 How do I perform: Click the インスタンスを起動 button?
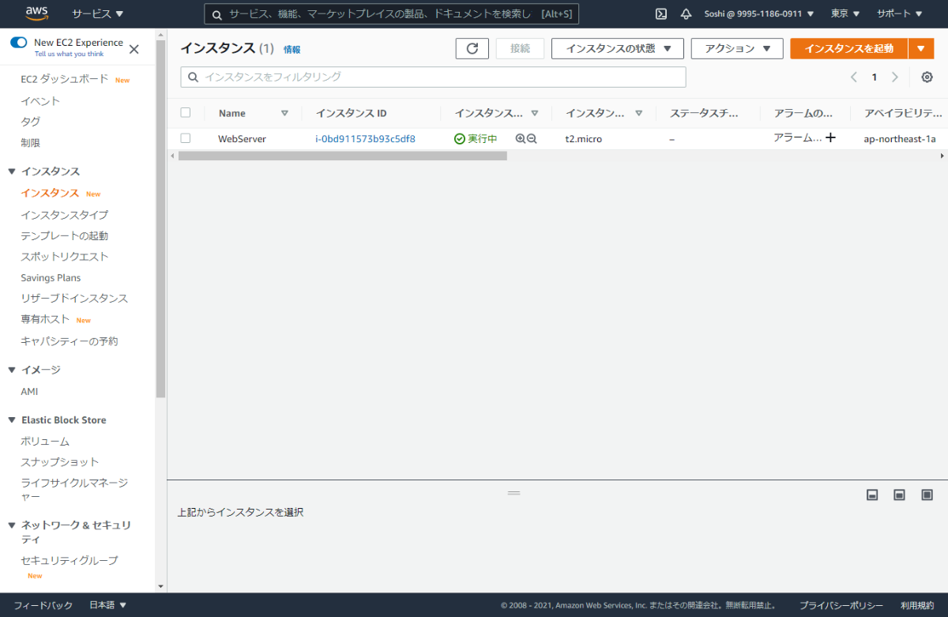coord(849,48)
